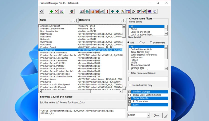Select the Answers.SectorName row

point(80,28)
